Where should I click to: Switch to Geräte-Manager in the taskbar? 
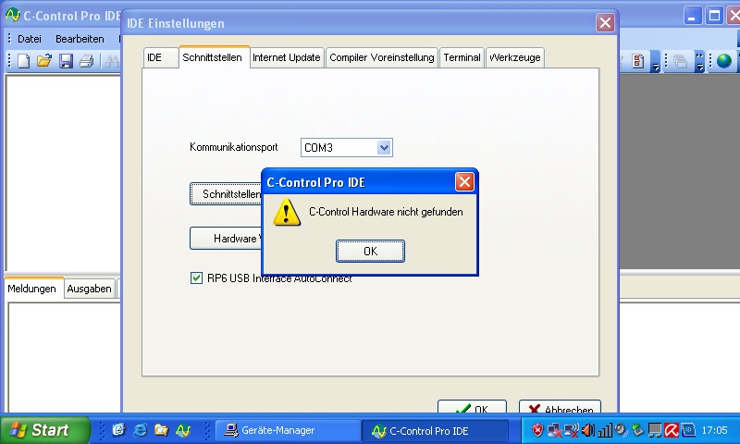pos(287,430)
